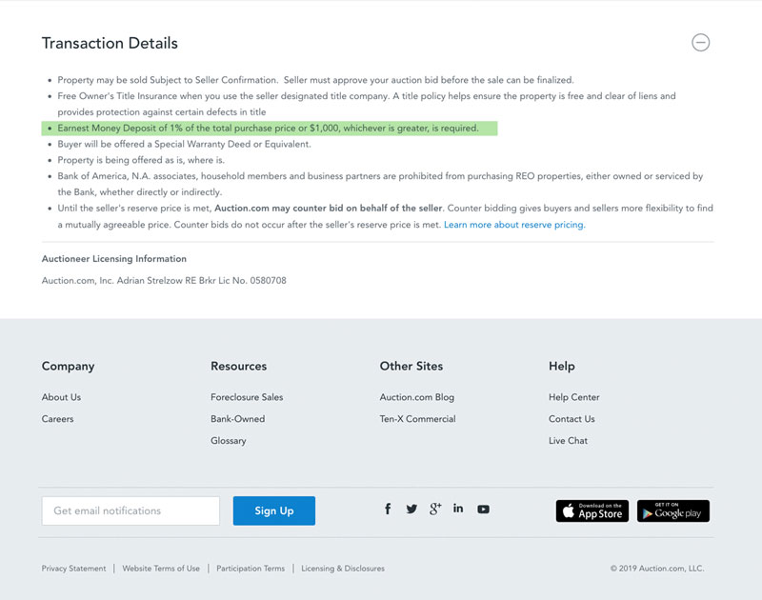Focus the email notifications input field

pyautogui.click(x=130, y=510)
